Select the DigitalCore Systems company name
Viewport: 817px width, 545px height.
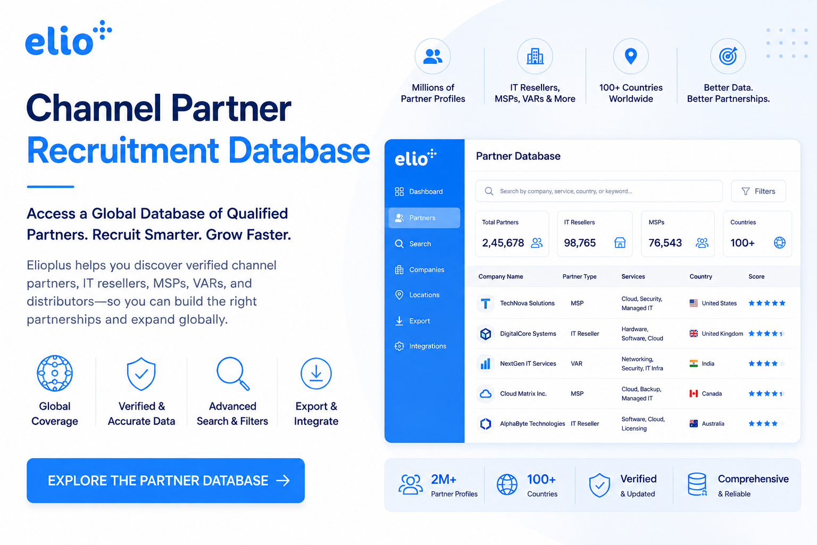point(528,334)
